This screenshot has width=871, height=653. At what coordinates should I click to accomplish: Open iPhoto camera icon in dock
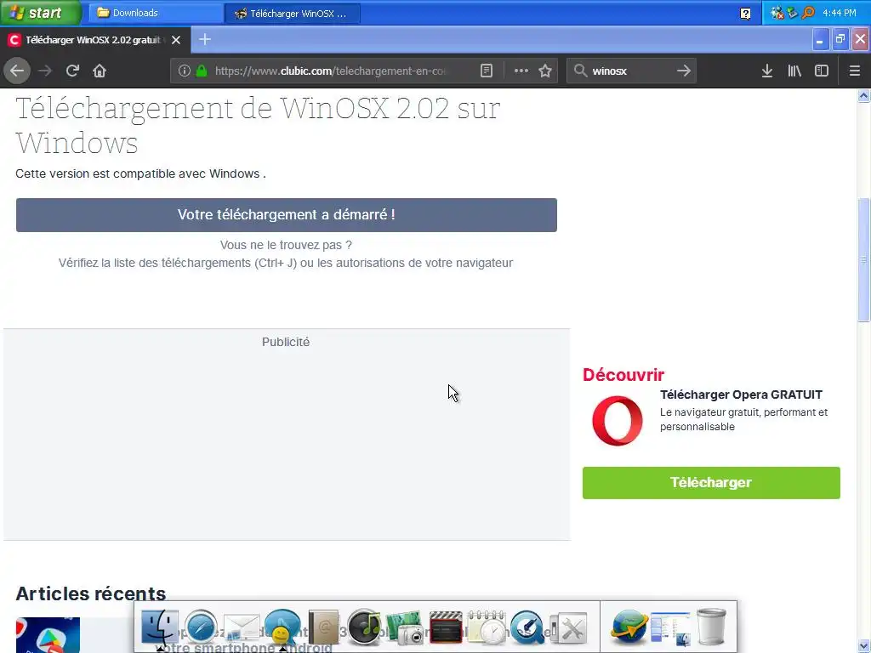(405, 627)
